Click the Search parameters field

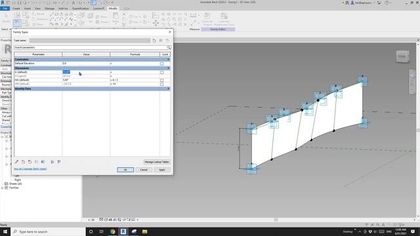[91, 47]
